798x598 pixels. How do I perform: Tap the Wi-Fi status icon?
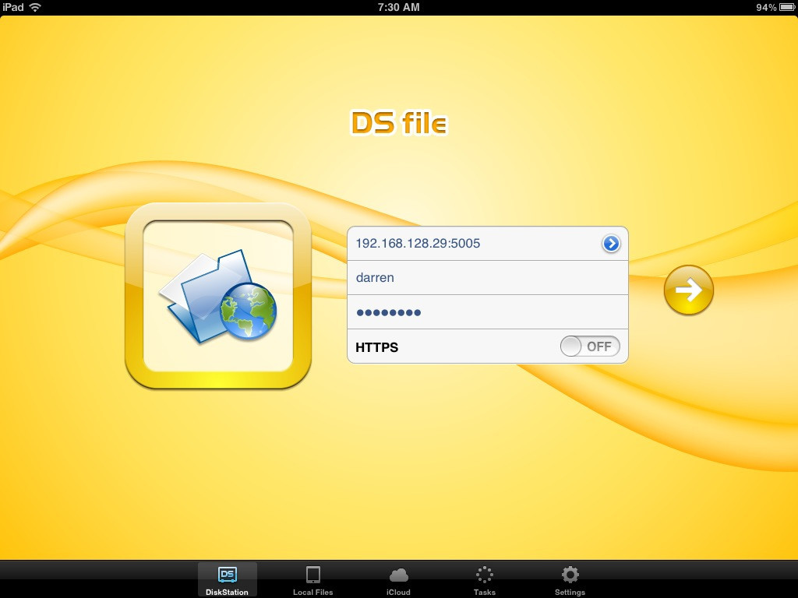point(35,7)
